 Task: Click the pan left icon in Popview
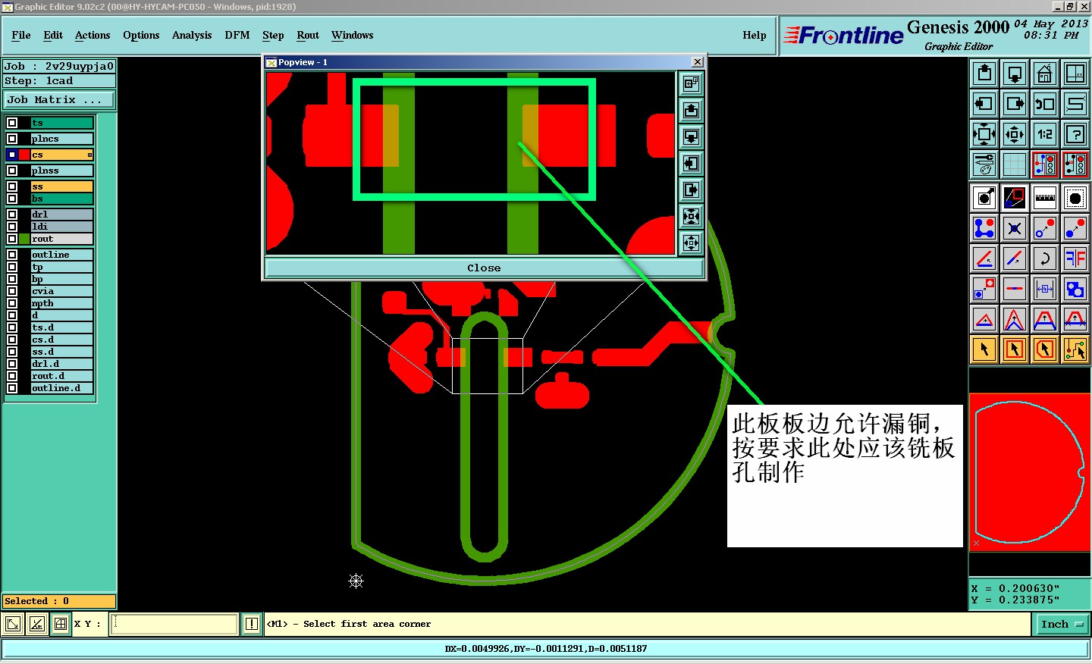pos(691,163)
